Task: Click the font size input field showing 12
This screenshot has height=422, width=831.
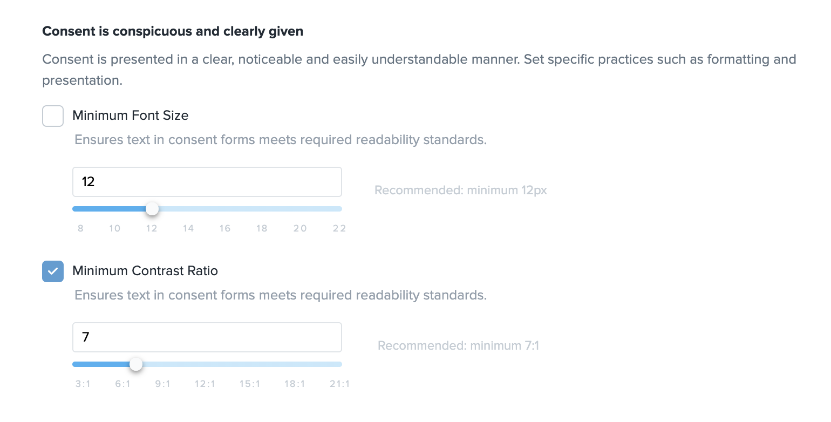Action: (x=207, y=182)
